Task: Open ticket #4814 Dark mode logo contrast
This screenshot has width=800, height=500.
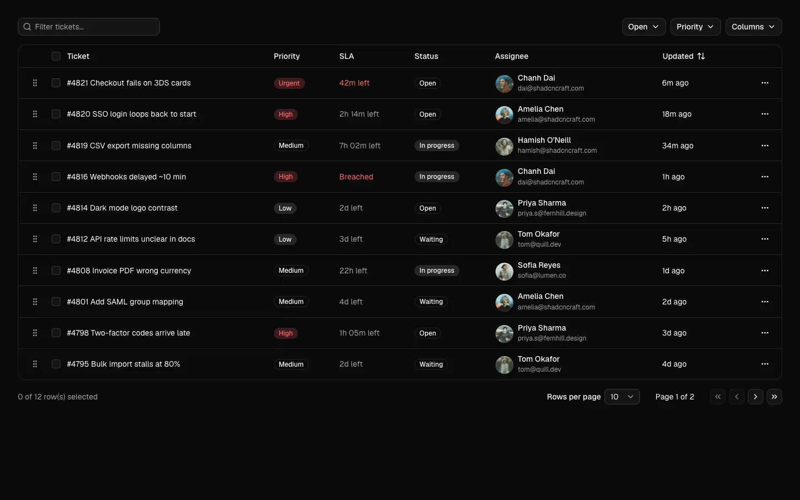Action: click(122, 208)
